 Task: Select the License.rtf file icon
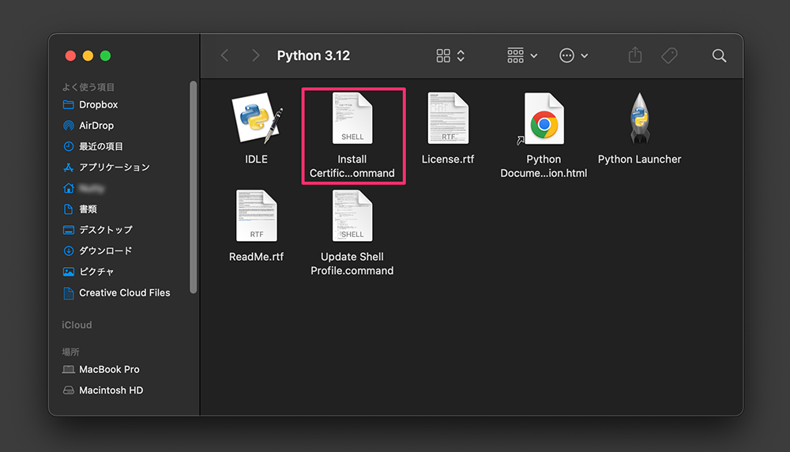[x=448, y=119]
